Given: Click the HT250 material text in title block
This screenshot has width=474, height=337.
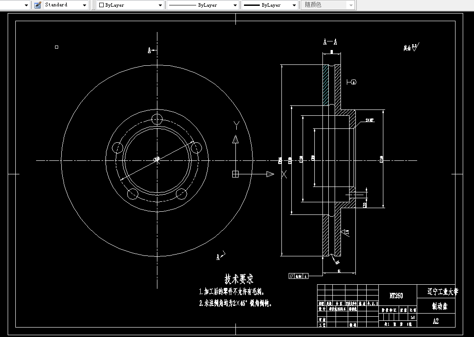Looking at the screenshot, I should click(396, 296).
